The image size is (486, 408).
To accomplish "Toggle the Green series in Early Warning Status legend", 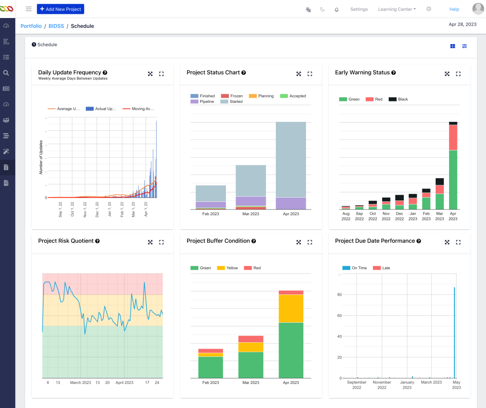I will pos(350,99).
